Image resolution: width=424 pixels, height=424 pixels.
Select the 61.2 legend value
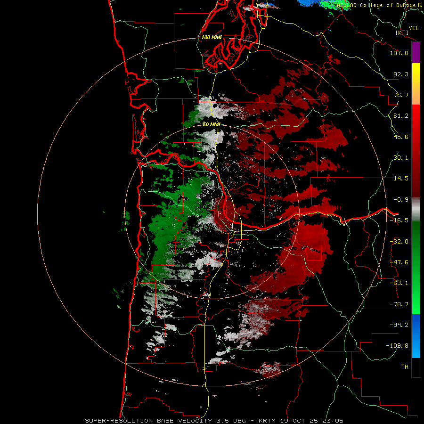coord(401,116)
